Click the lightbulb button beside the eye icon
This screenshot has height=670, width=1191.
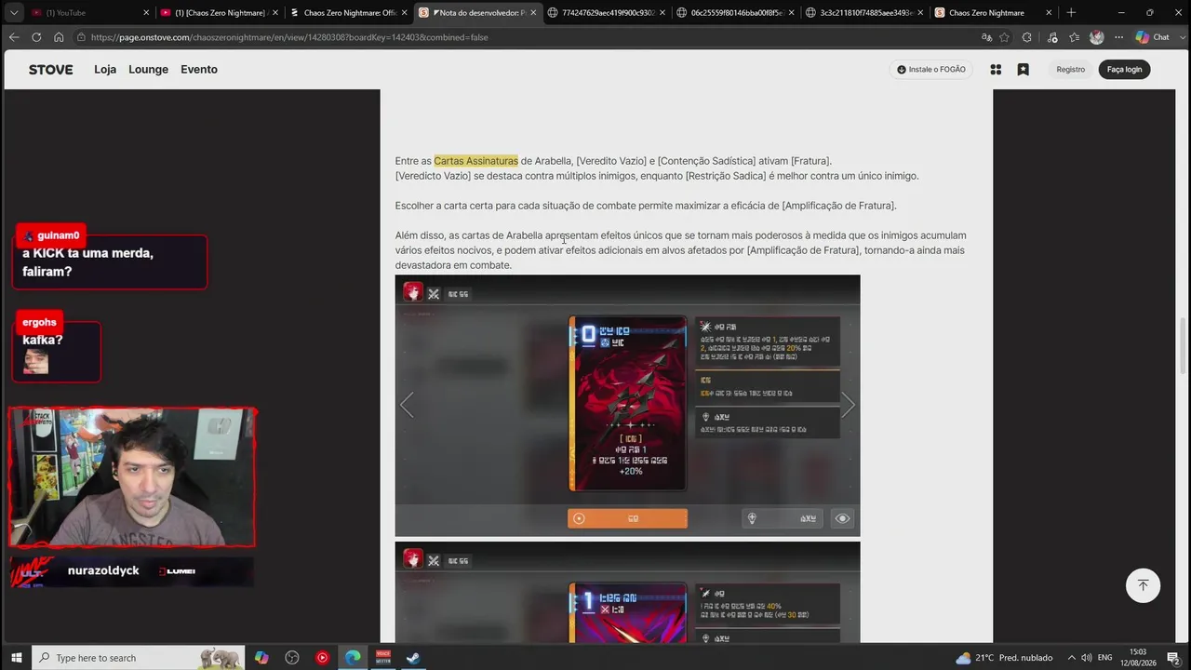point(783,518)
